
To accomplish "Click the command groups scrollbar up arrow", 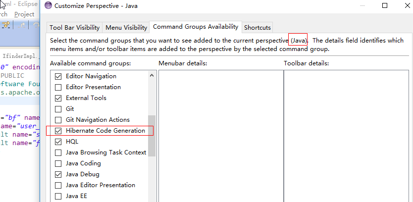I will 152,76.
